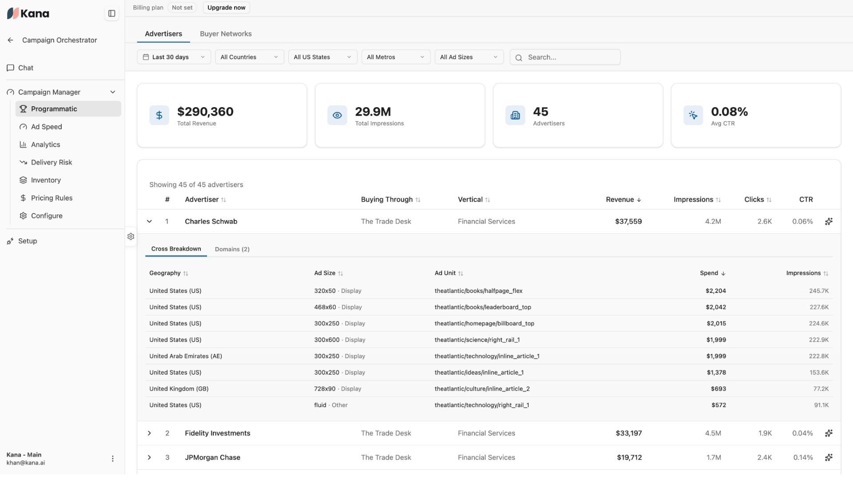Open the Last 30 days date dropdown
The height and width of the screenshot is (480, 853).
click(174, 57)
